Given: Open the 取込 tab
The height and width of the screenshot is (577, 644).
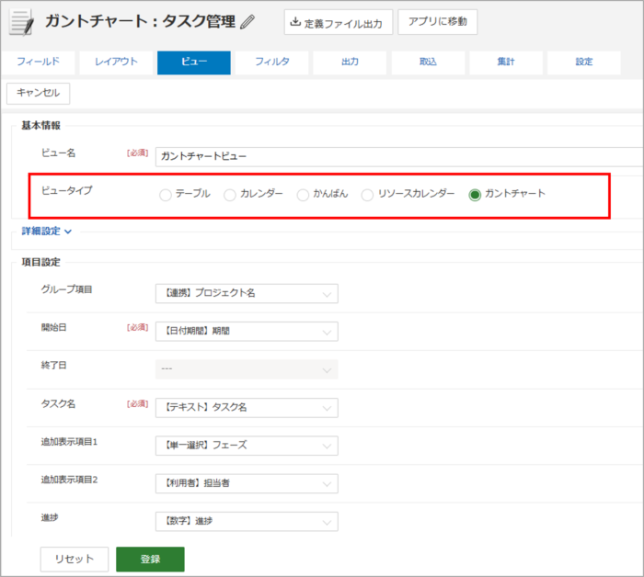Looking at the screenshot, I should coord(428,62).
